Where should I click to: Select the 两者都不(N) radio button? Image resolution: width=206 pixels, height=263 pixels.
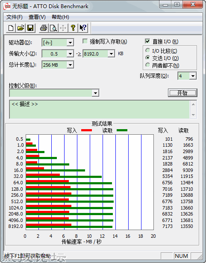[x=148, y=65]
